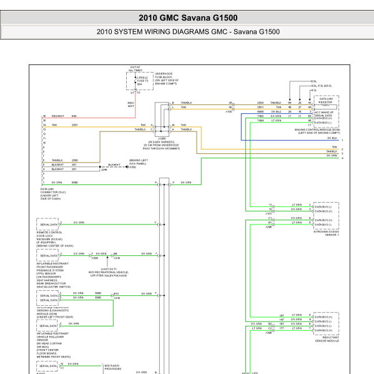Select the 'DK BLU' wire label at reference 1
Viewport: 374px width, 374px height.
pyautogui.click(x=332, y=138)
